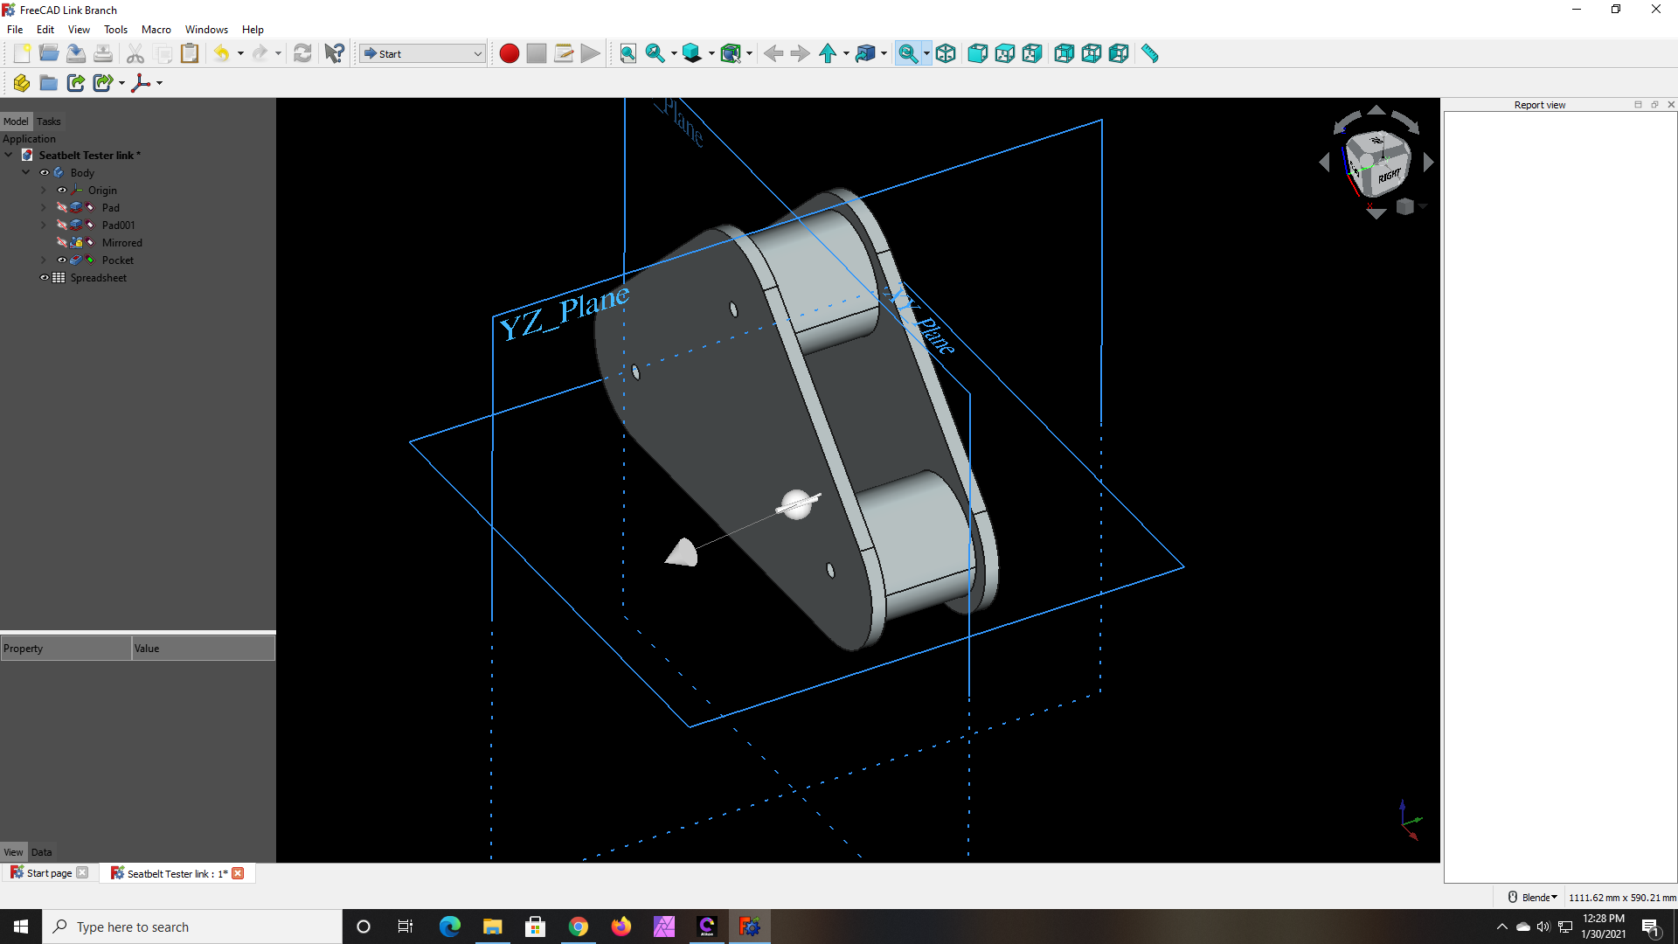This screenshot has height=944, width=1678.
Task: Select the What's This help icon
Action: [x=333, y=53]
